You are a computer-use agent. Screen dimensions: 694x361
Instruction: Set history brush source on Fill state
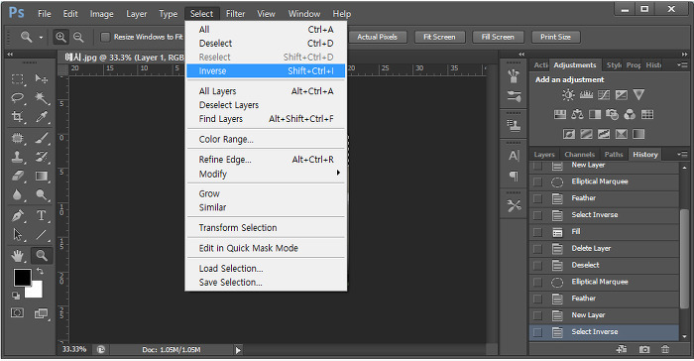[537, 232]
